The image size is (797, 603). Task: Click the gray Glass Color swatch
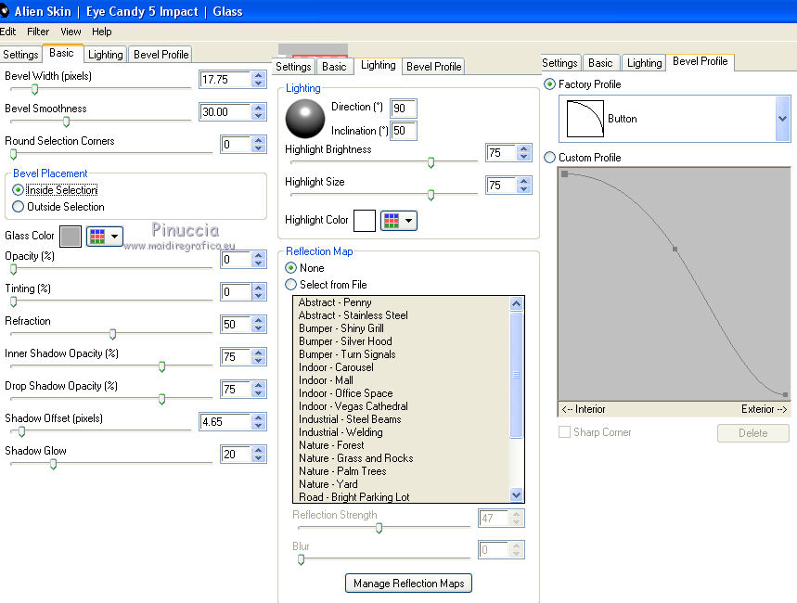pos(71,237)
